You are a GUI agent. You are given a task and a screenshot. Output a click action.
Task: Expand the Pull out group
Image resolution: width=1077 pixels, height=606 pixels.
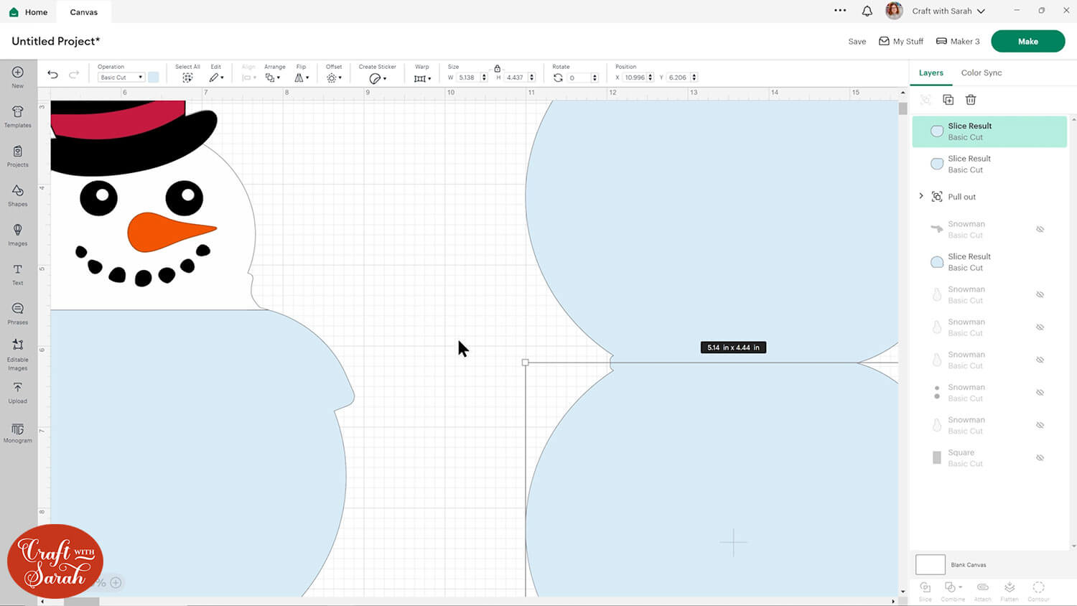[x=921, y=196]
